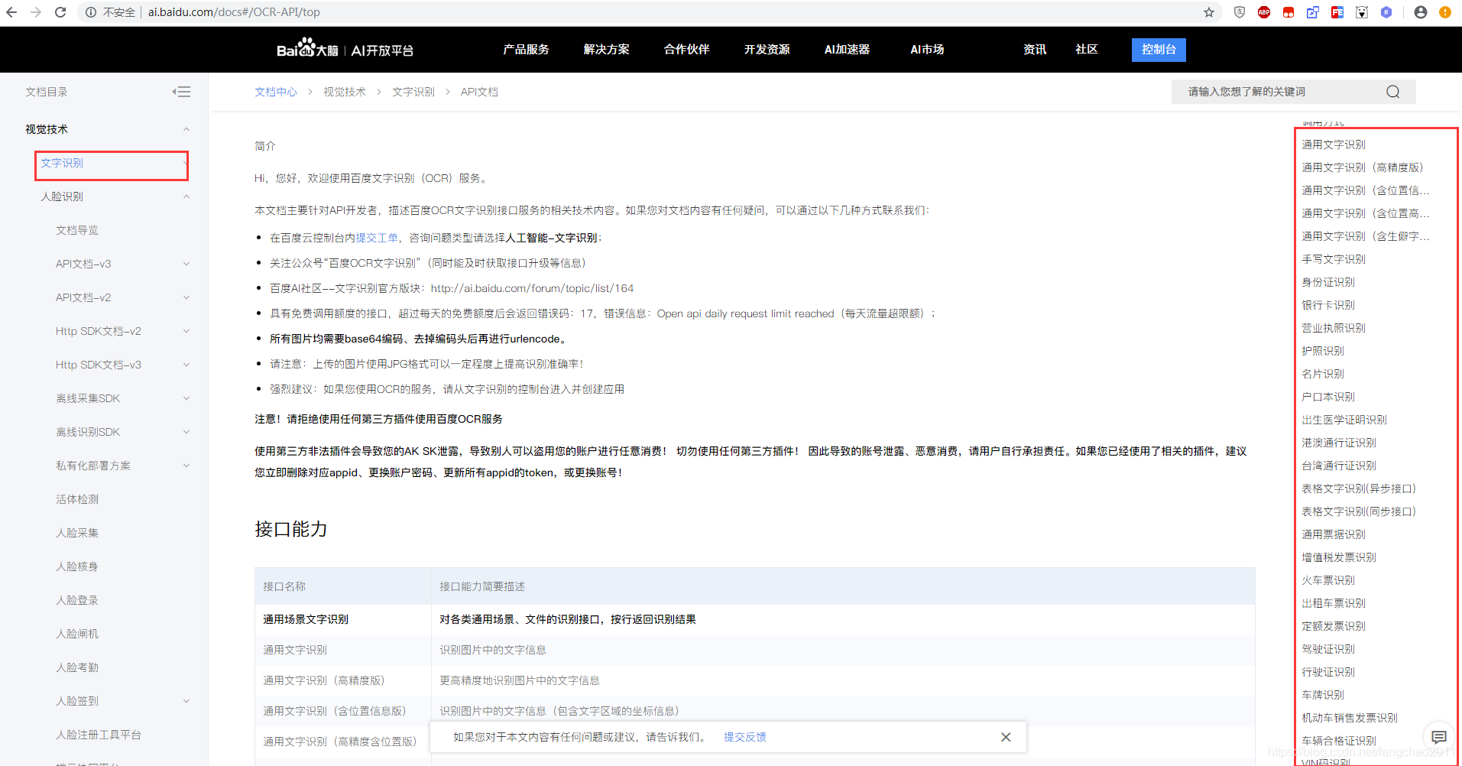Jump to 火车票识别 anchor
This screenshot has width=1462, height=766.
tap(1328, 580)
